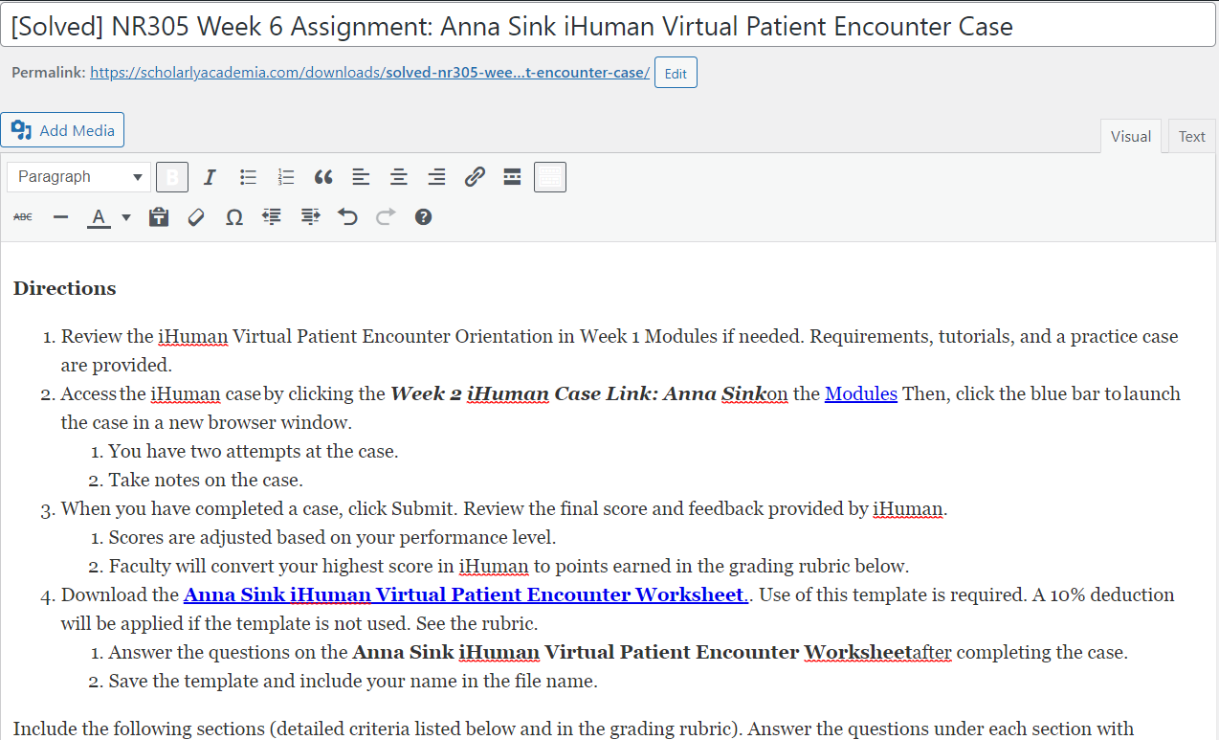Align text left
The image size is (1219, 740).
point(361,177)
